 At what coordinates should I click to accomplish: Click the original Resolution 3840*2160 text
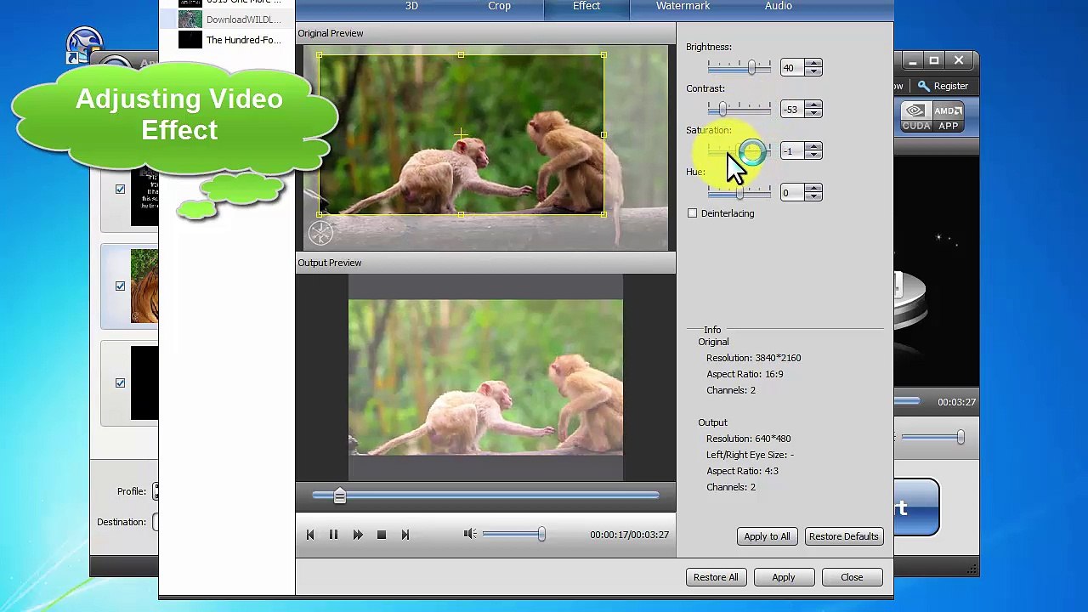click(753, 358)
